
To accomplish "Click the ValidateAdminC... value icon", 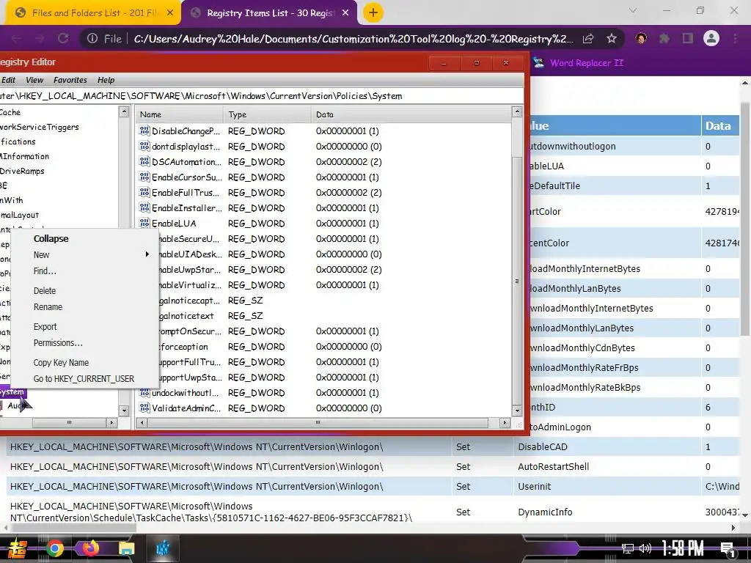I will (x=144, y=408).
